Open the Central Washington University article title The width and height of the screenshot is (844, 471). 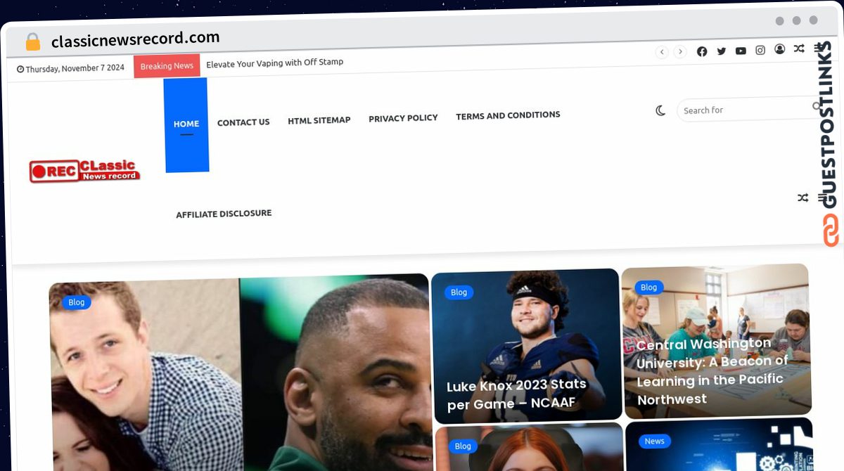pos(713,371)
